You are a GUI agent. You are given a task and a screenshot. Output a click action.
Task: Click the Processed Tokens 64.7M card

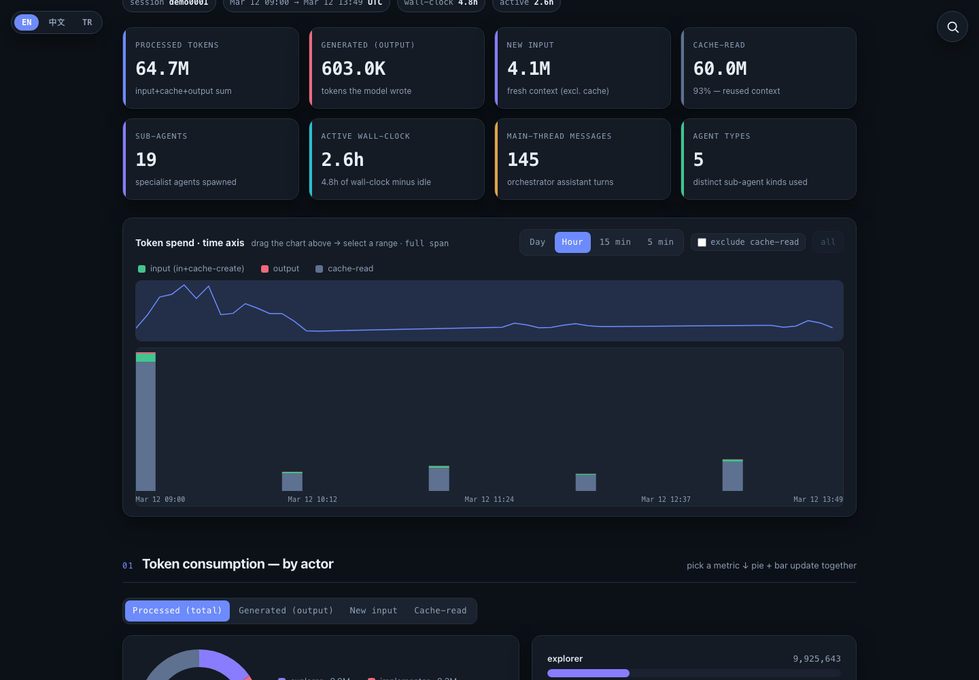211,68
